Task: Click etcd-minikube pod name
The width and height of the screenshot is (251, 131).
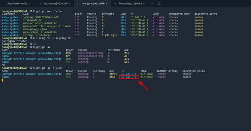Action: 33,20
